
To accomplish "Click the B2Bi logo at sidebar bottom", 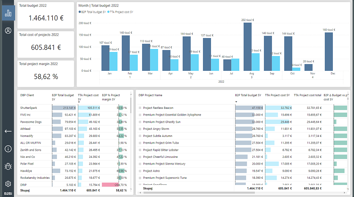I will coord(8,194).
